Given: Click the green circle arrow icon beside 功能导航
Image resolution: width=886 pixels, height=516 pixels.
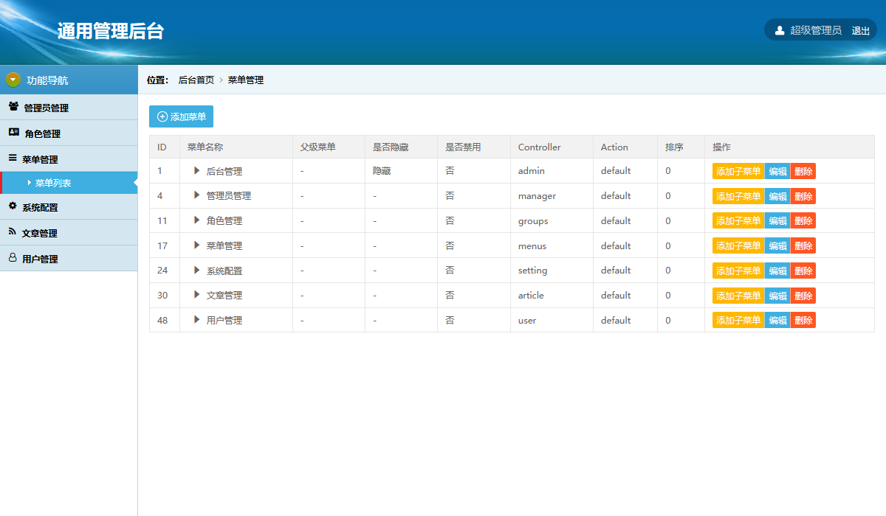Looking at the screenshot, I should pos(13,80).
